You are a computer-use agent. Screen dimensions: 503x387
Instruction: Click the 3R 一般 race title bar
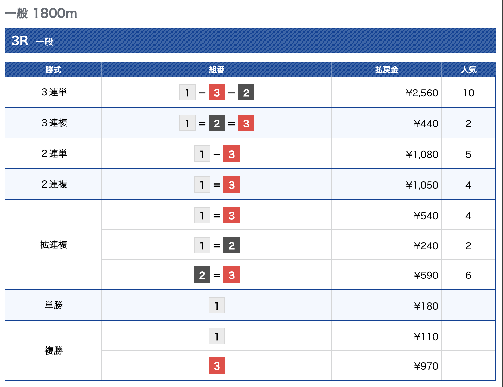click(x=250, y=41)
